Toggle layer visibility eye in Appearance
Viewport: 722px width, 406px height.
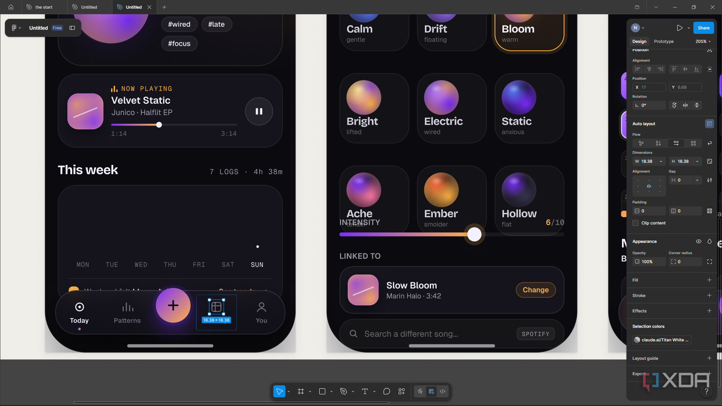[x=699, y=241]
